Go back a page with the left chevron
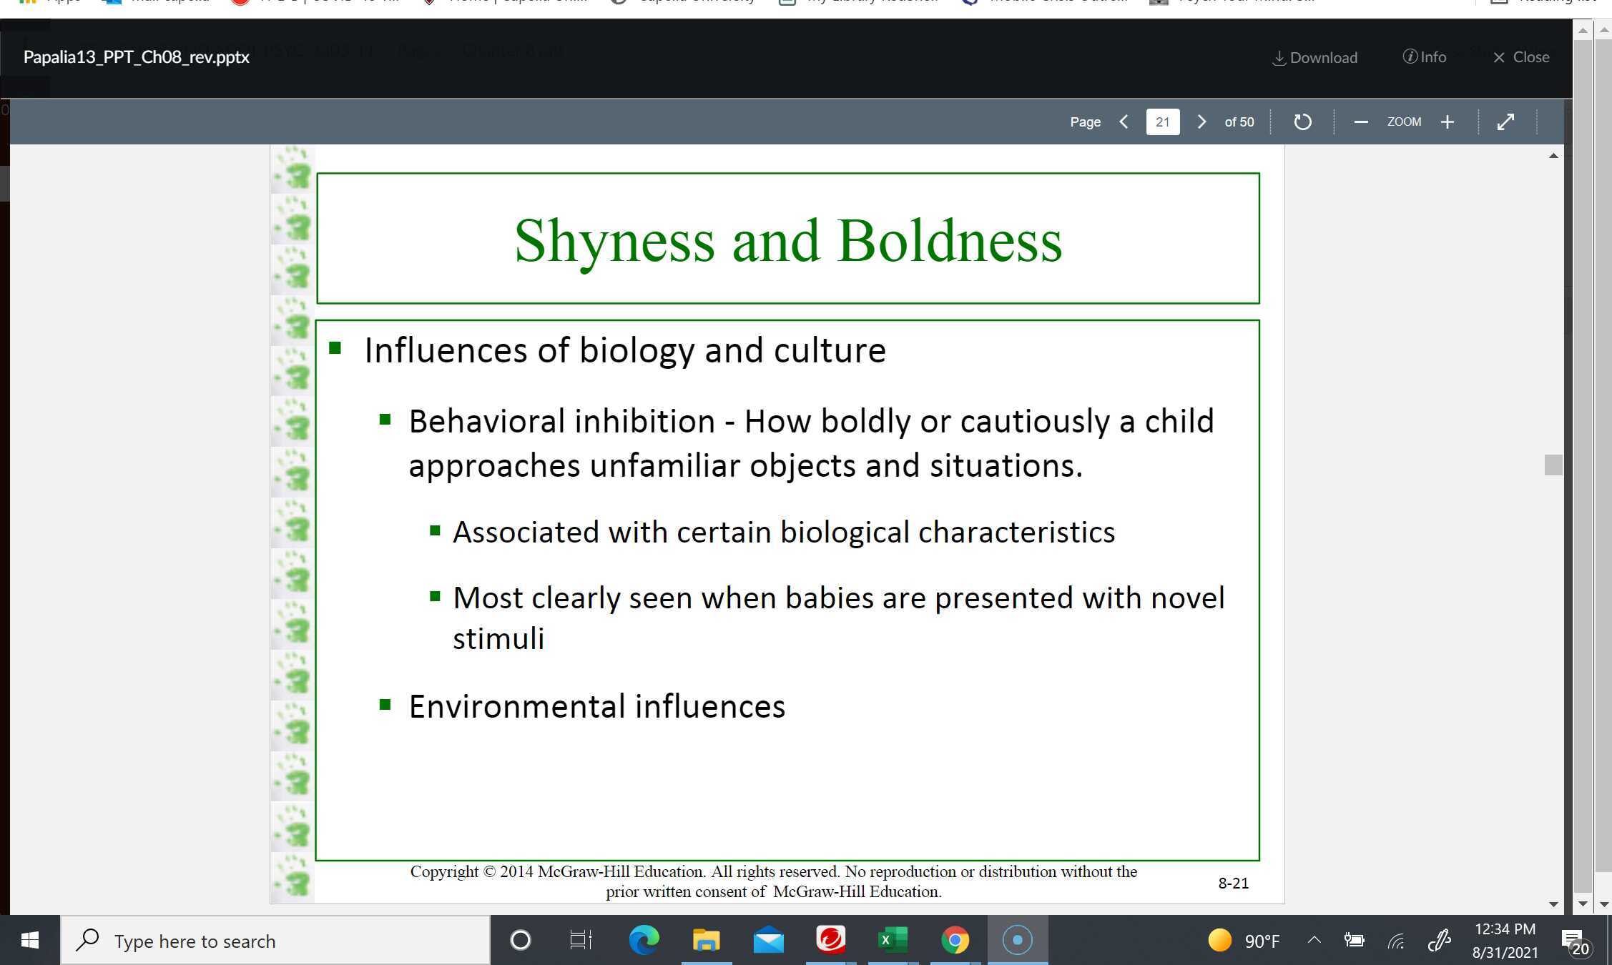The width and height of the screenshot is (1612, 965). coord(1124,122)
